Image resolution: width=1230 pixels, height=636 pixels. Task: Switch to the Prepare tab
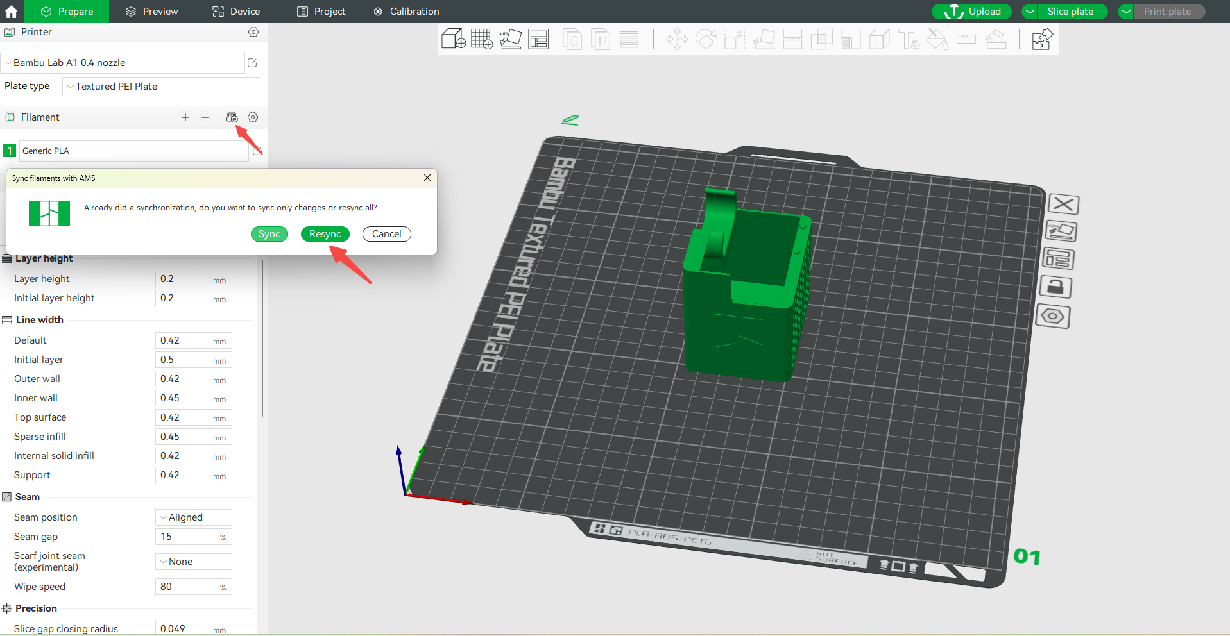click(67, 12)
